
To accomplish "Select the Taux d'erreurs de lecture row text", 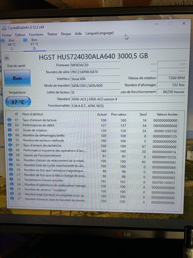I will click(40, 120).
